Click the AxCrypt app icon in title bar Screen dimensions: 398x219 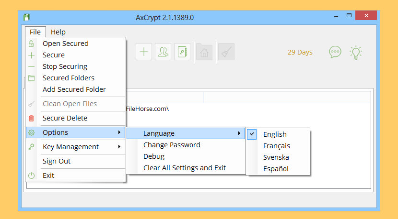tap(27, 17)
